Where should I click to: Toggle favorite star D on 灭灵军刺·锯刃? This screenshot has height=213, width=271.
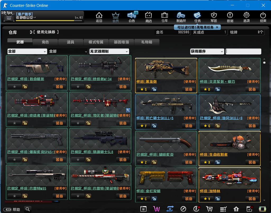(207, 89)
